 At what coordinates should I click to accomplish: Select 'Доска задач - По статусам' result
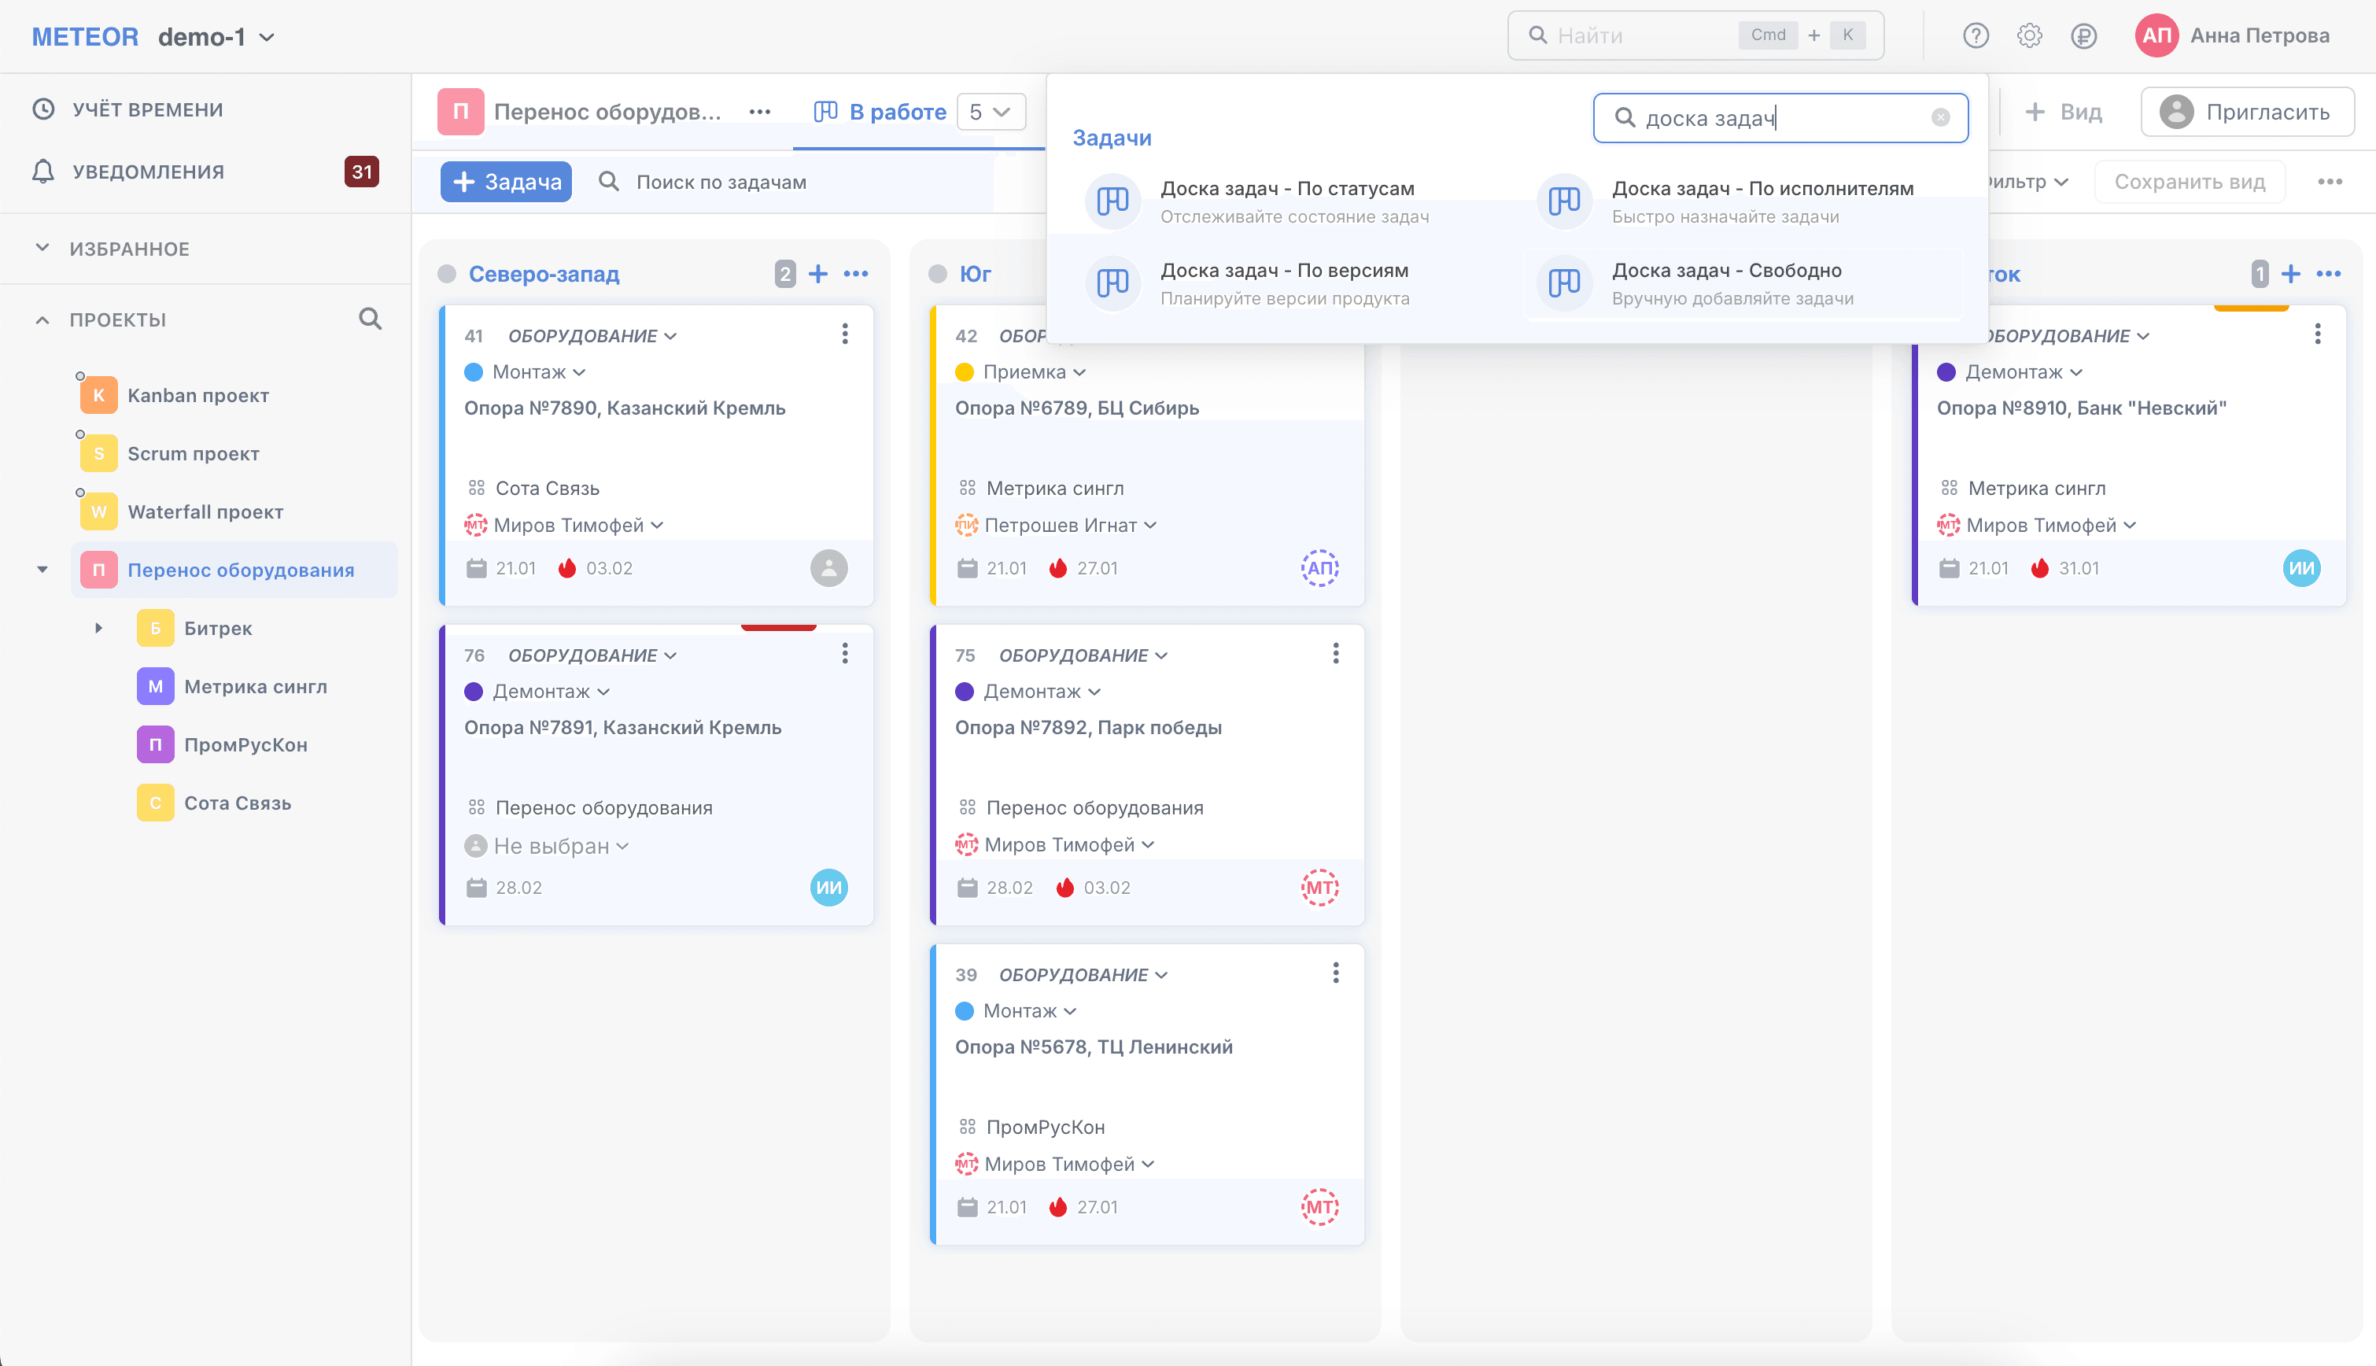point(1287,201)
